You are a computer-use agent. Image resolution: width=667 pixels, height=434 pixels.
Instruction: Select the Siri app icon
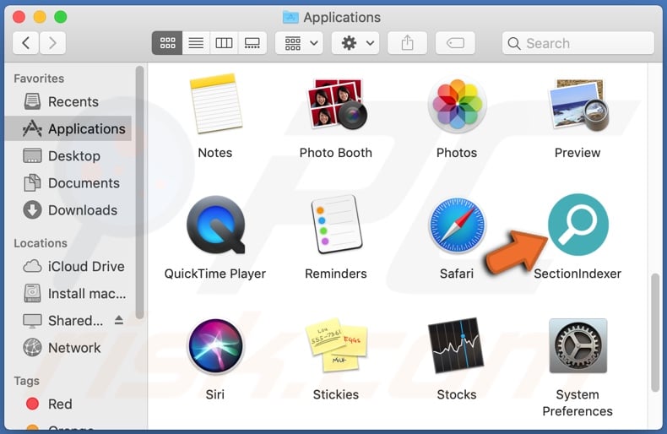[x=215, y=346]
